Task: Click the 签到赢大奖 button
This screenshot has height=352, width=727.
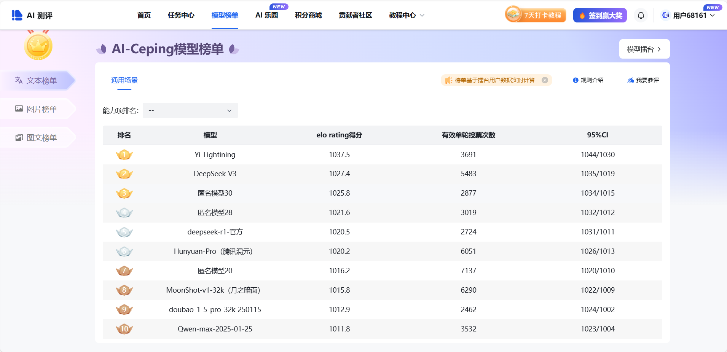Action: click(x=600, y=15)
